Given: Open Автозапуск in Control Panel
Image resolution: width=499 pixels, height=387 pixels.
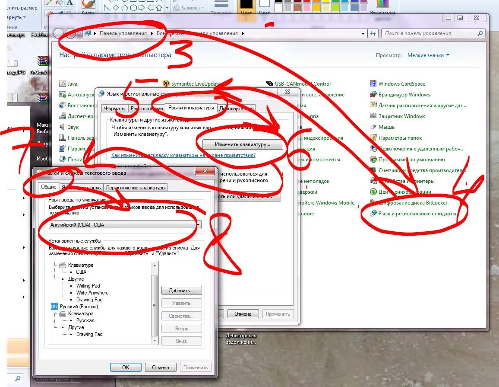Looking at the screenshot, I should pyautogui.click(x=77, y=95).
